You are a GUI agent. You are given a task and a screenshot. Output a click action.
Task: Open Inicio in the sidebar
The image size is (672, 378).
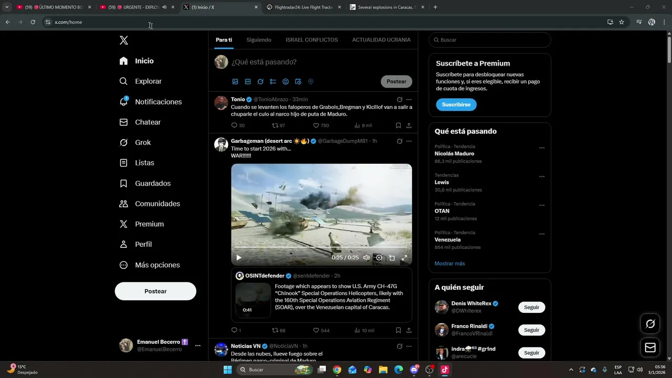point(136,61)
